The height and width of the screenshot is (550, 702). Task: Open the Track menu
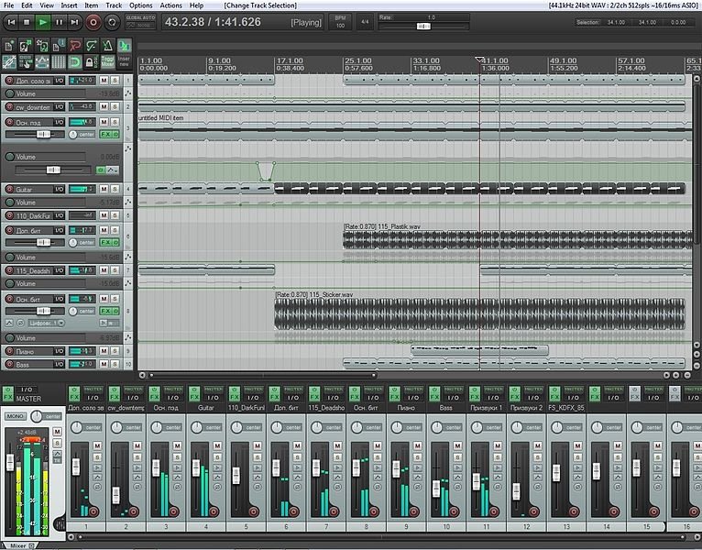pyautogui.click(x=114, y=5)
